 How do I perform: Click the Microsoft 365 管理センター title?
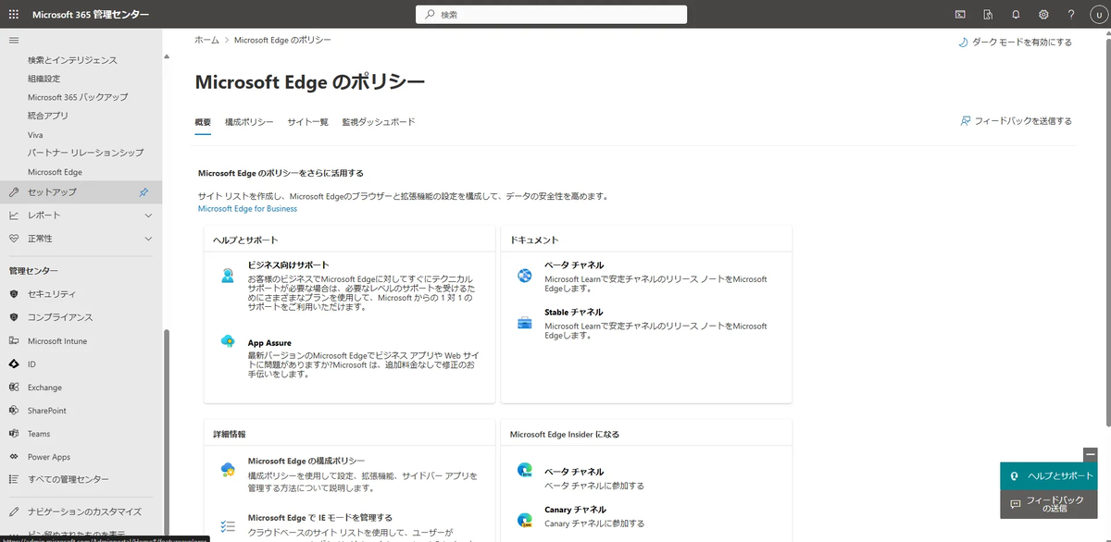pos(91,15)
